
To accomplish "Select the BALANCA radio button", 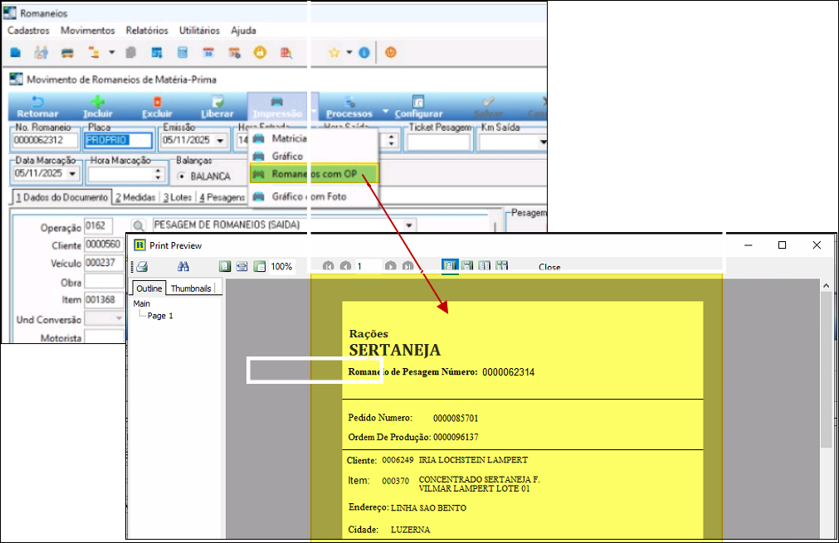I will click(182, 177).
